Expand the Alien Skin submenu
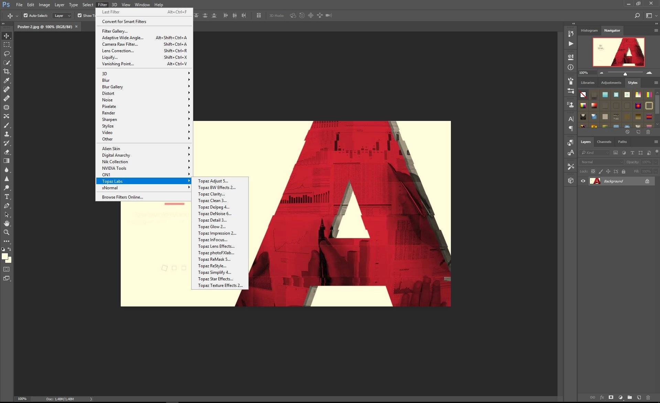 [x=144, y=148]
